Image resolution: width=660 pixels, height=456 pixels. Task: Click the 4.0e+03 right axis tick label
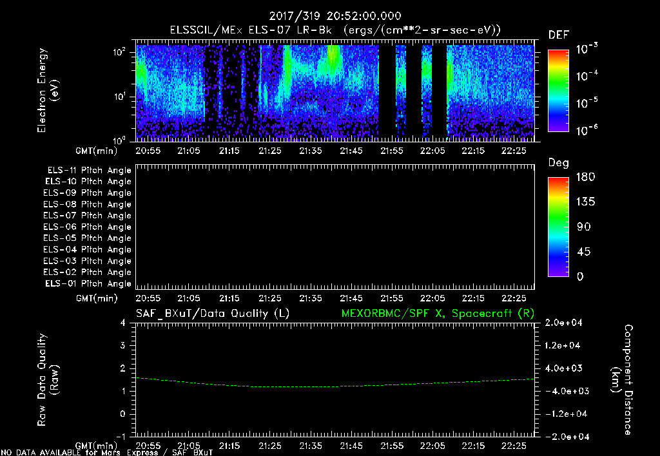pyautogui.click(x=563, y=368)
